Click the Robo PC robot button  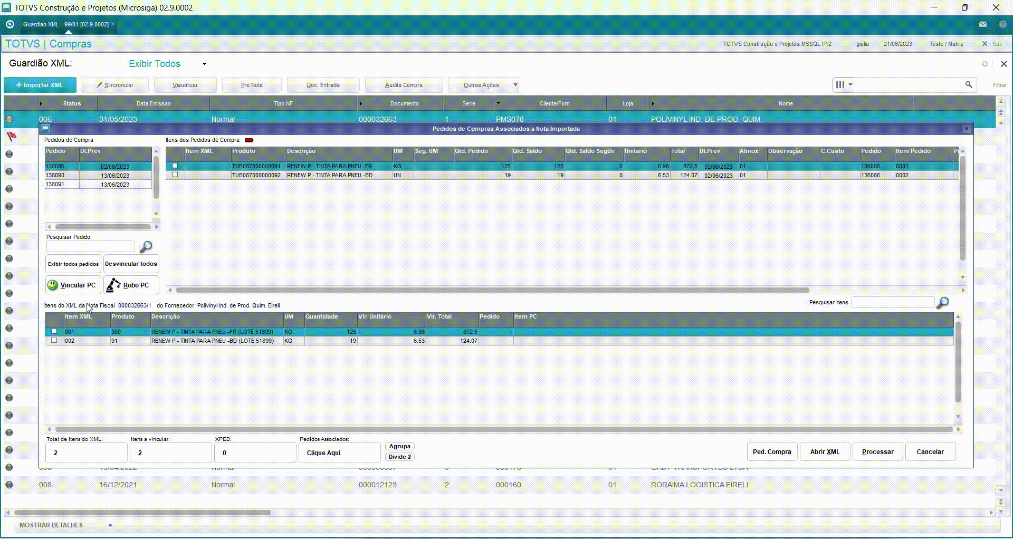(x=131, y=285)
